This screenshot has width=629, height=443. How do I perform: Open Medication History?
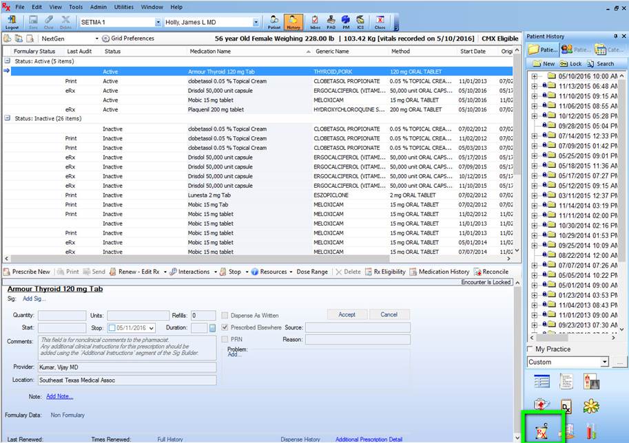pos(440,272)
